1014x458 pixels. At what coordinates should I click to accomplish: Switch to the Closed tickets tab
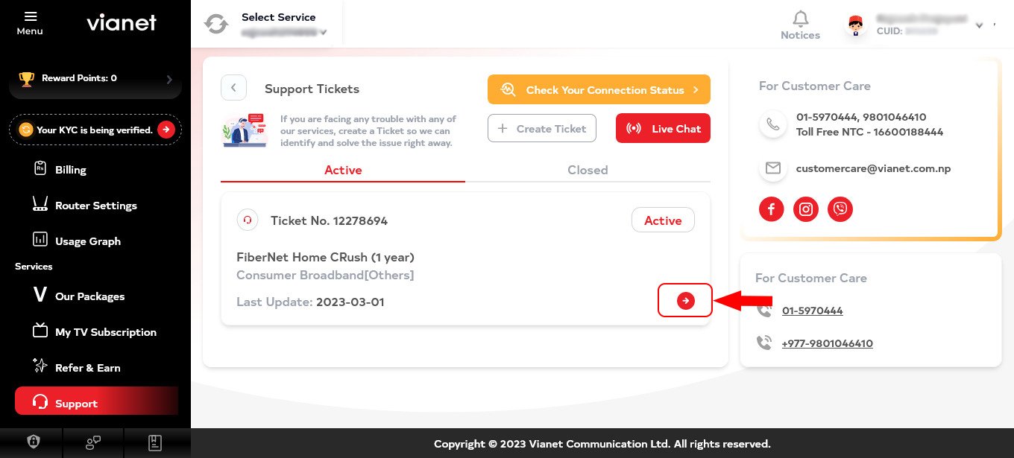click(588, 170)
